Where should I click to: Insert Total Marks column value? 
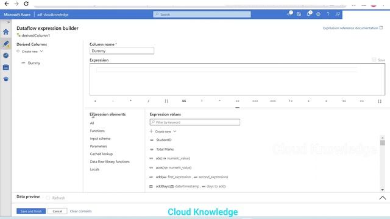[x=165, y=149]
